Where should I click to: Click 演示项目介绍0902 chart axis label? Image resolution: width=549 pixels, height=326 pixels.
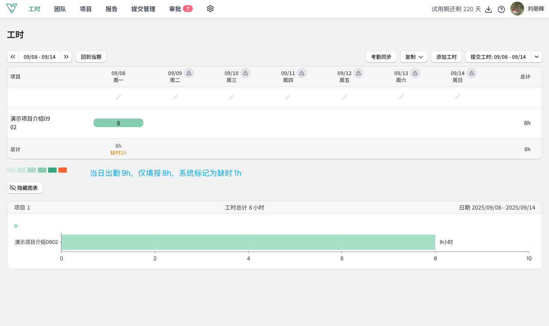[x=36, y=242]
